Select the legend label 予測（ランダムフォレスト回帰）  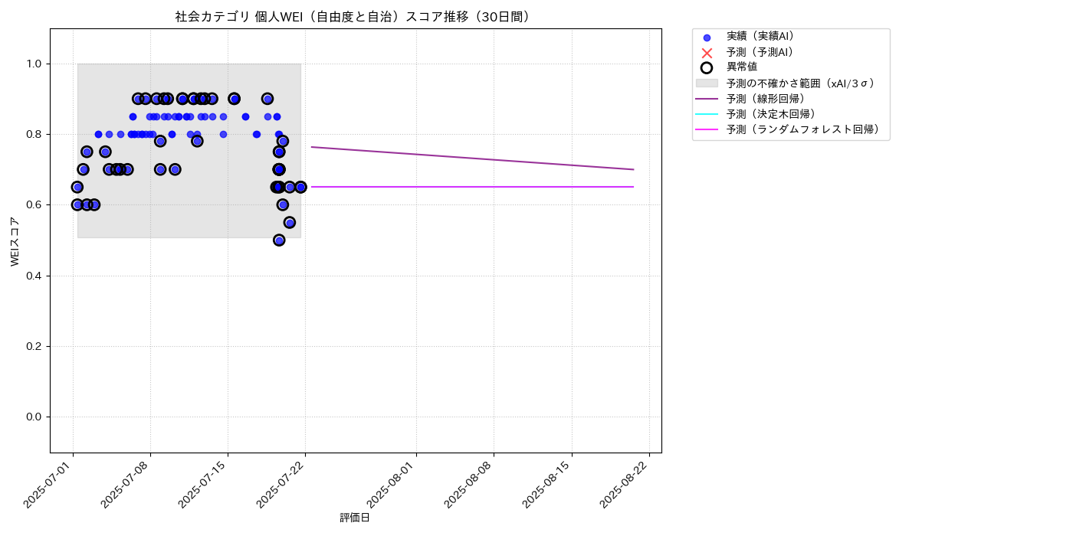click(x=803, y=130)
